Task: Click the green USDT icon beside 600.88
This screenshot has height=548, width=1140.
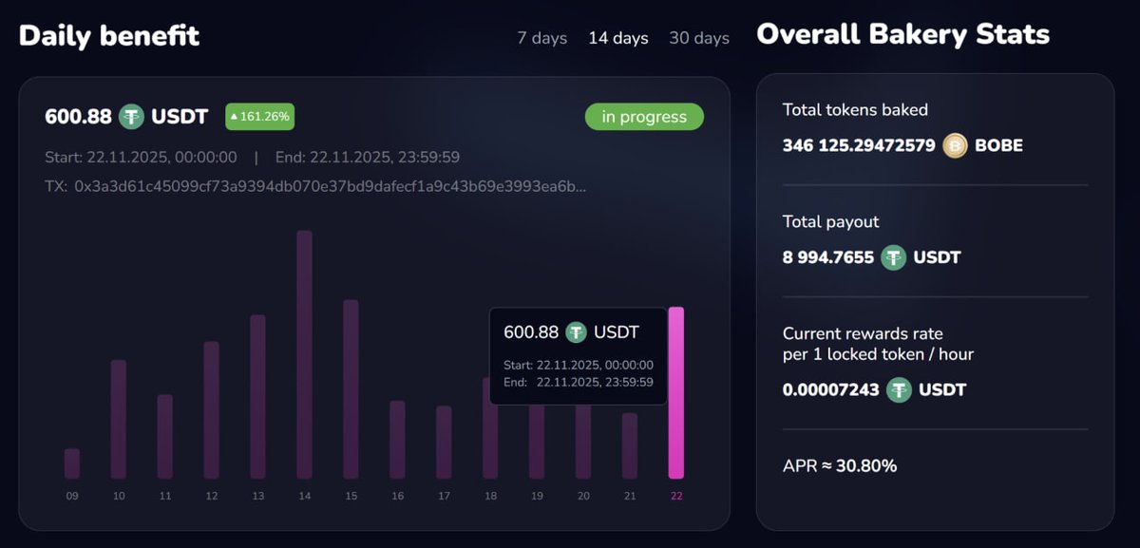Action: point(132,117)
